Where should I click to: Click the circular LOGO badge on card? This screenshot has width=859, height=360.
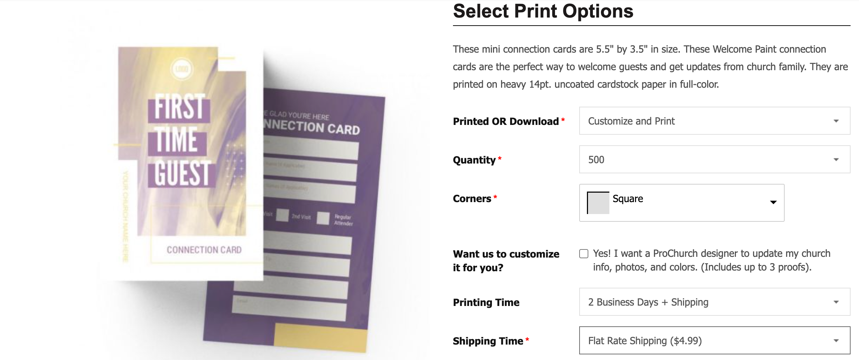click(x=182, y=69)
